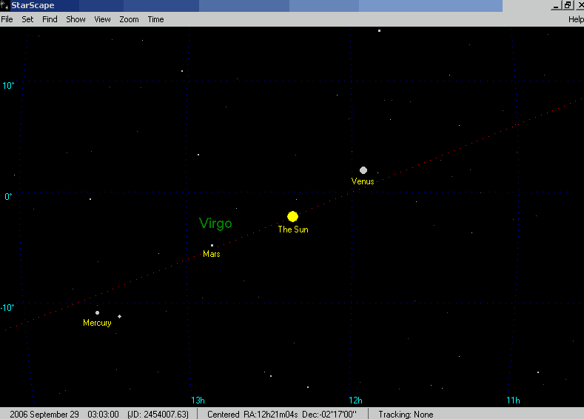Image resolution: width=584 pixels, height=419 pixels.
Task: Click the 0° declination label
Action: point(8,197)
